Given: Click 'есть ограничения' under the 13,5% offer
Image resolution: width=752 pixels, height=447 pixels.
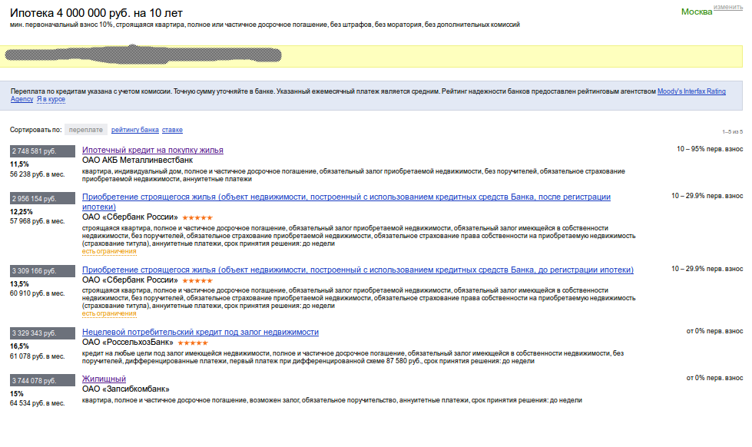Looking at the screenshot, I should 109,313.
